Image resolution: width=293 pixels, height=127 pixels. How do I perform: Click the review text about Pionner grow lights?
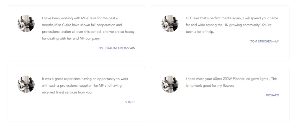(x=231, y=82)
